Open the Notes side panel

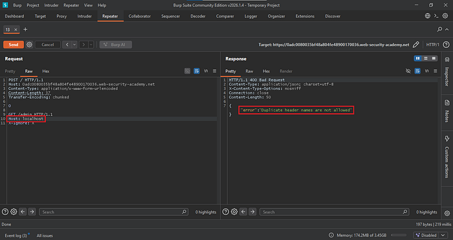tap(447, 111)
